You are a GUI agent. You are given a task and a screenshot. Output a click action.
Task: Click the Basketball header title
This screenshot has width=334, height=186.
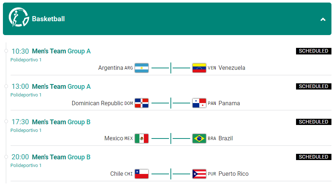(x=48, y=19)
